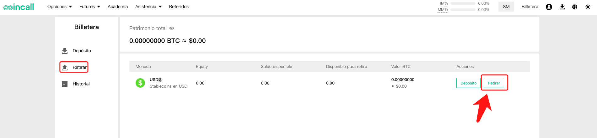
Task: Click the SM account mode button
Action: (x=506, y=7)
